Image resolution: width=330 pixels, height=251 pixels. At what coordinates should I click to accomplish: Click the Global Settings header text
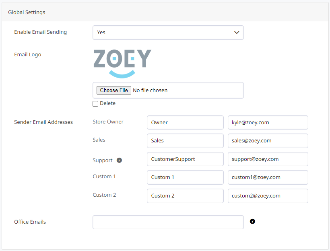[27, 12]
